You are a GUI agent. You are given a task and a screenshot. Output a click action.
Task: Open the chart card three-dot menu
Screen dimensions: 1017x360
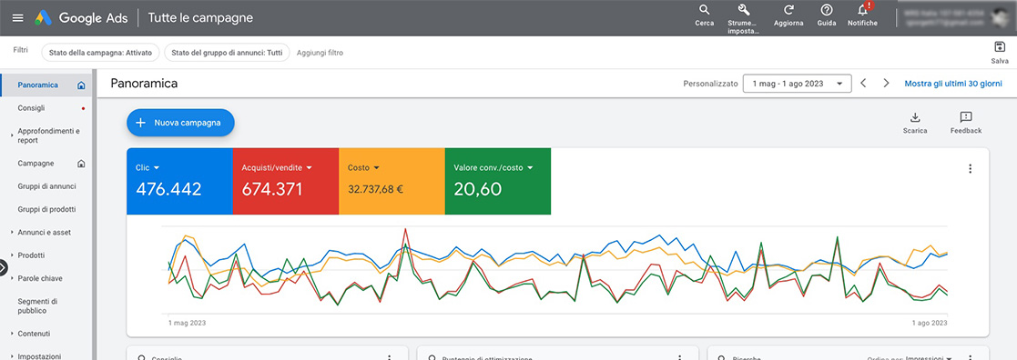pyautogui.click(x=971, y=169)
